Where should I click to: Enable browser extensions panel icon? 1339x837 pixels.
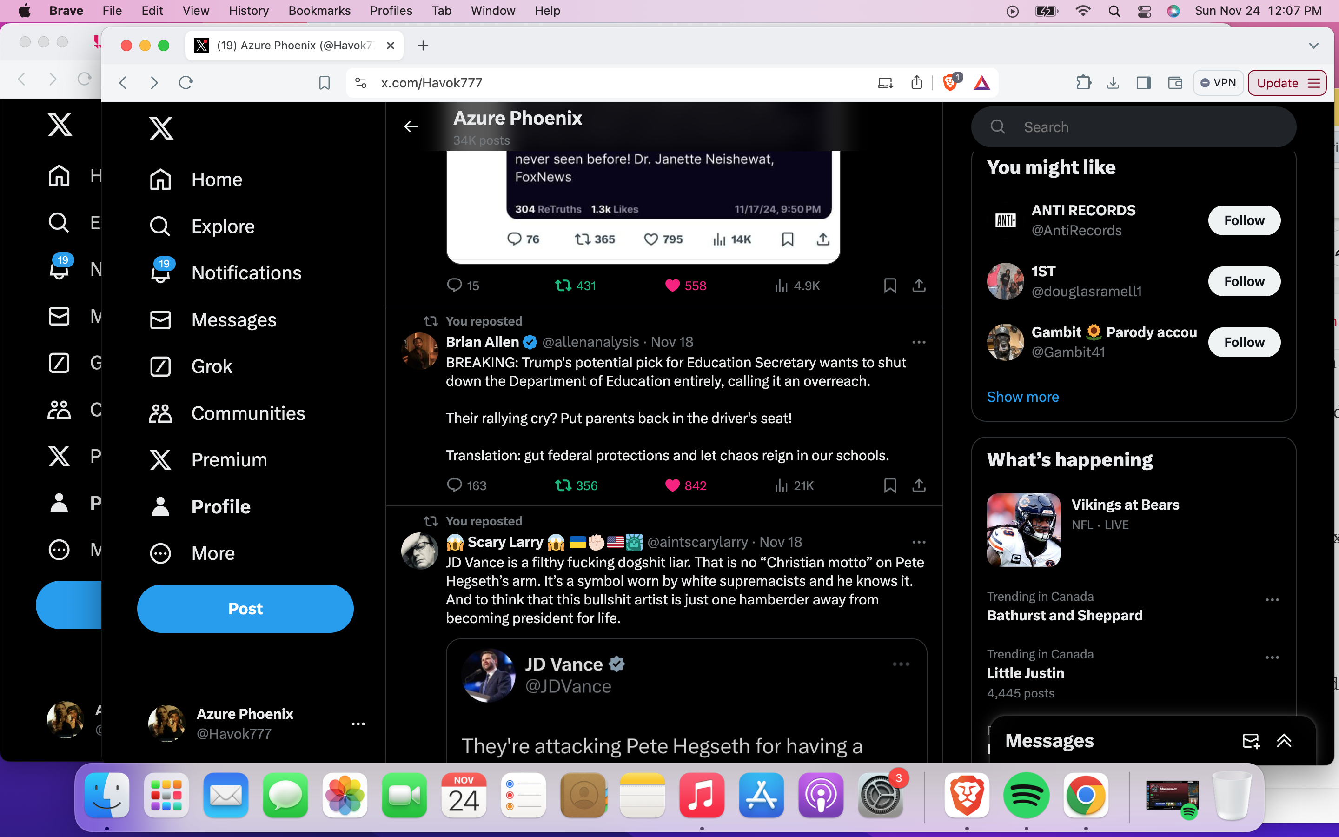click(x=1082, y=83)
